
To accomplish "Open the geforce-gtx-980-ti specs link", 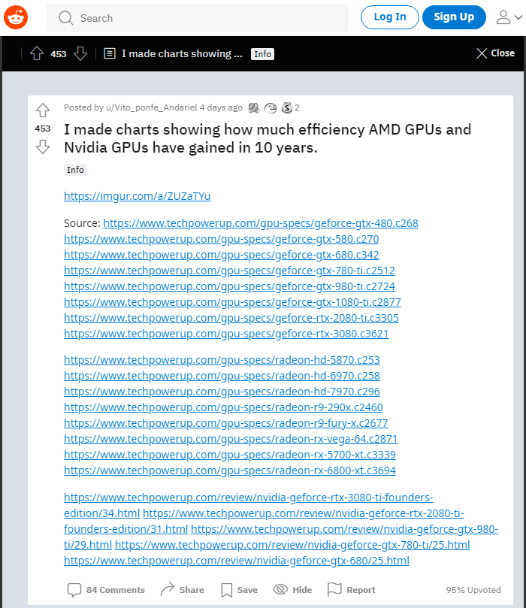I will pyautogui.click(x=229, y=286).
